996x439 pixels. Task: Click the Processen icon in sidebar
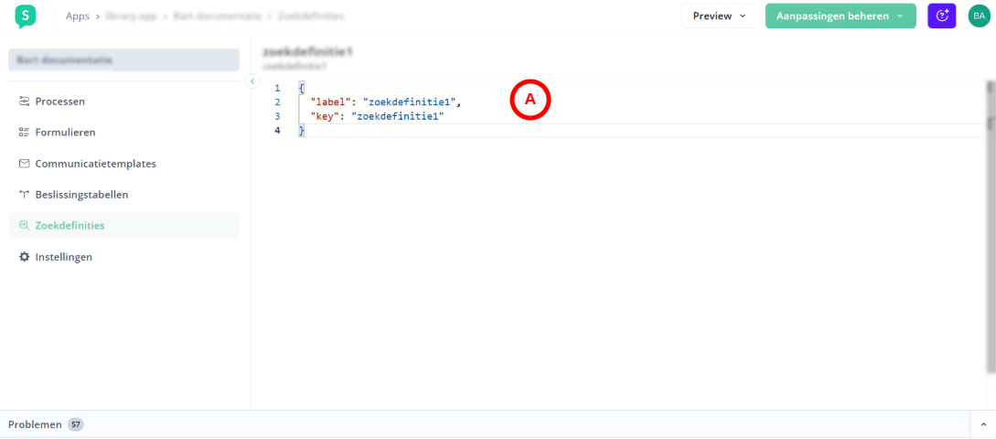(x=25, y=102)
